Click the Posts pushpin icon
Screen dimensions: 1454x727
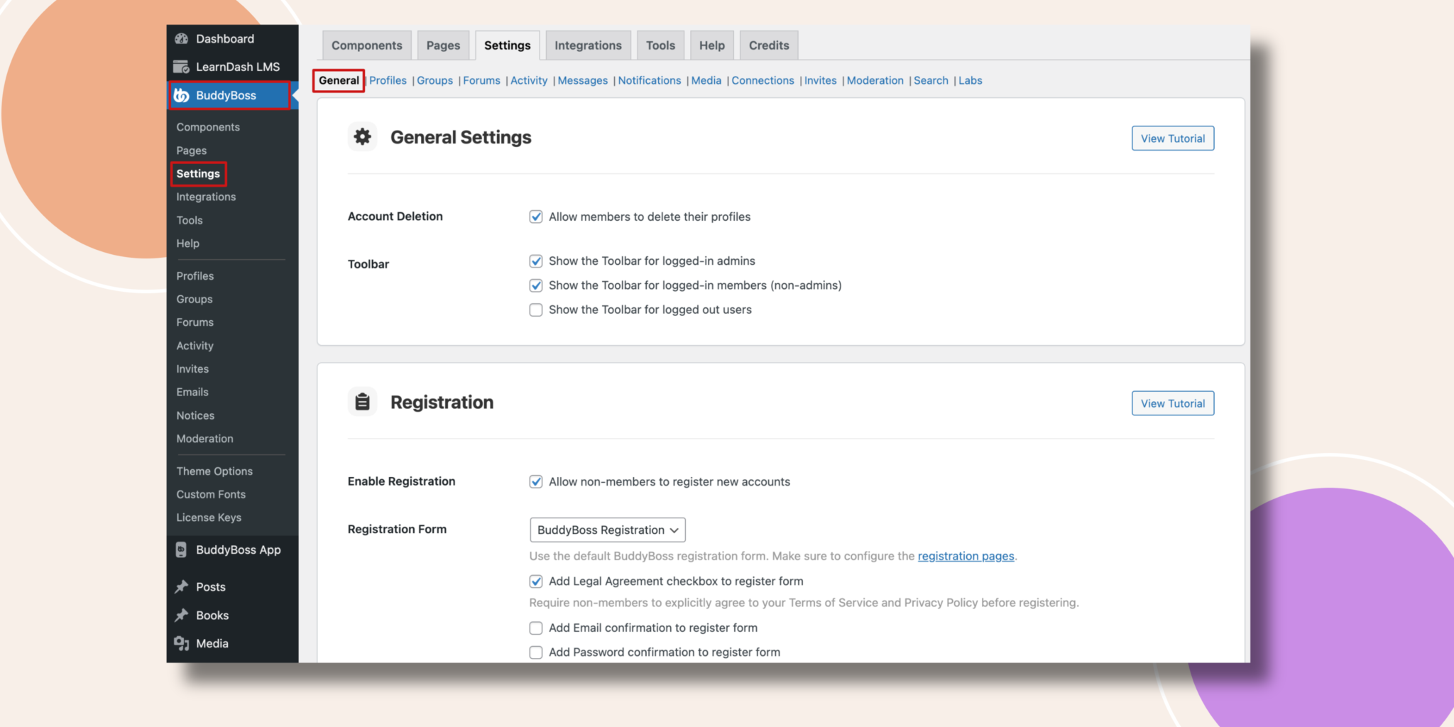(x=182, y=586)
